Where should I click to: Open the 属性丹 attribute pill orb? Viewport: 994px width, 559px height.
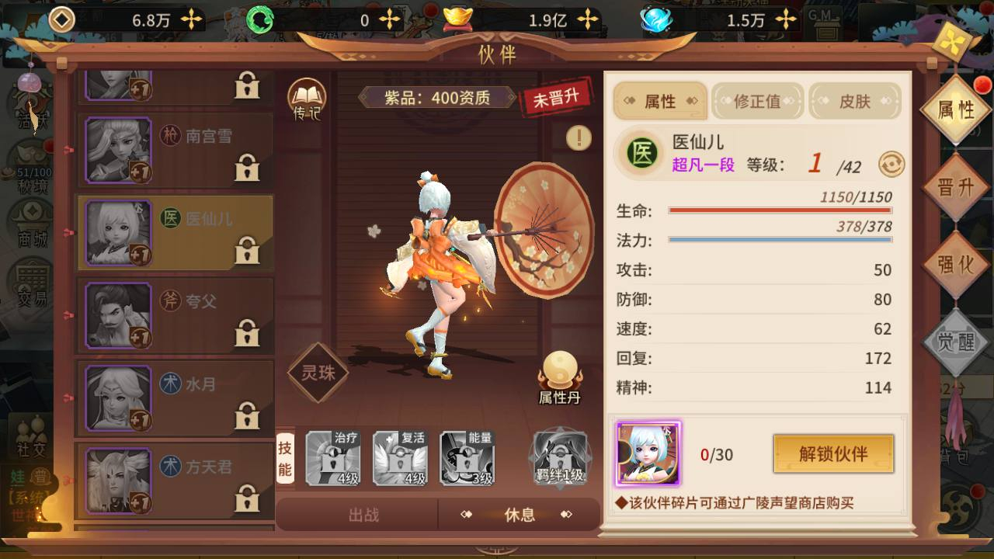560,377
